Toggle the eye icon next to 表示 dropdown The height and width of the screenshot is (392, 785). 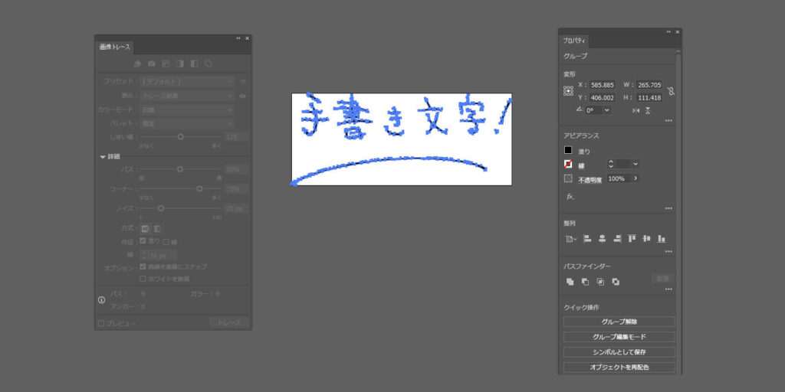(243, 96)
